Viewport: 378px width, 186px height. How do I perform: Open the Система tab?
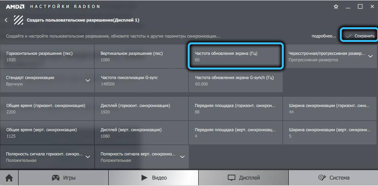click(x=333, y=178)
